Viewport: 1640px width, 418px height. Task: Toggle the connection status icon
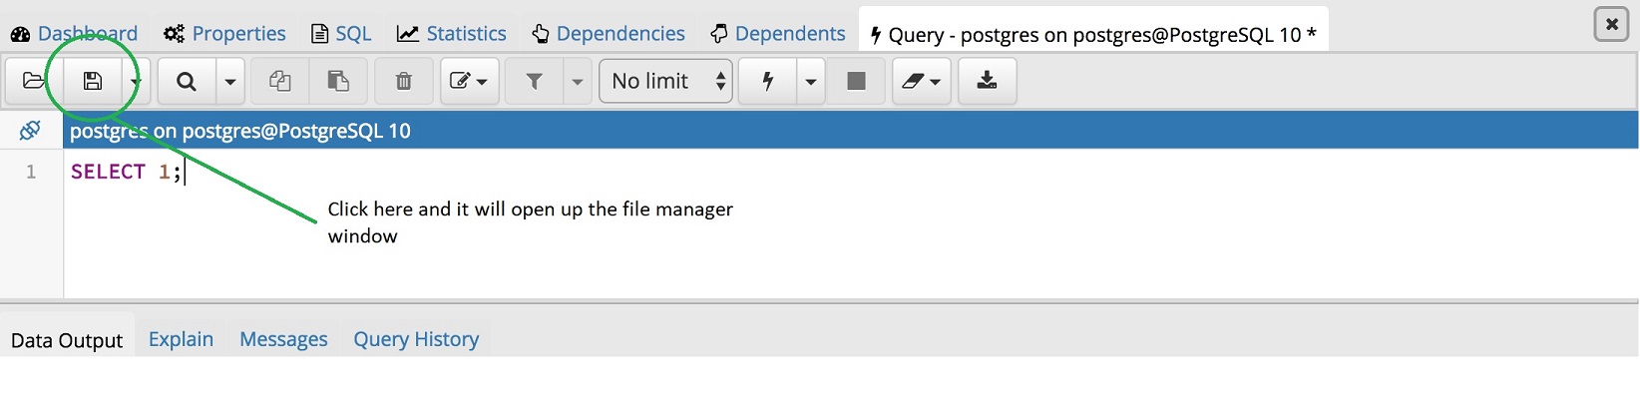pyautogui.click(x=31, y=131)
